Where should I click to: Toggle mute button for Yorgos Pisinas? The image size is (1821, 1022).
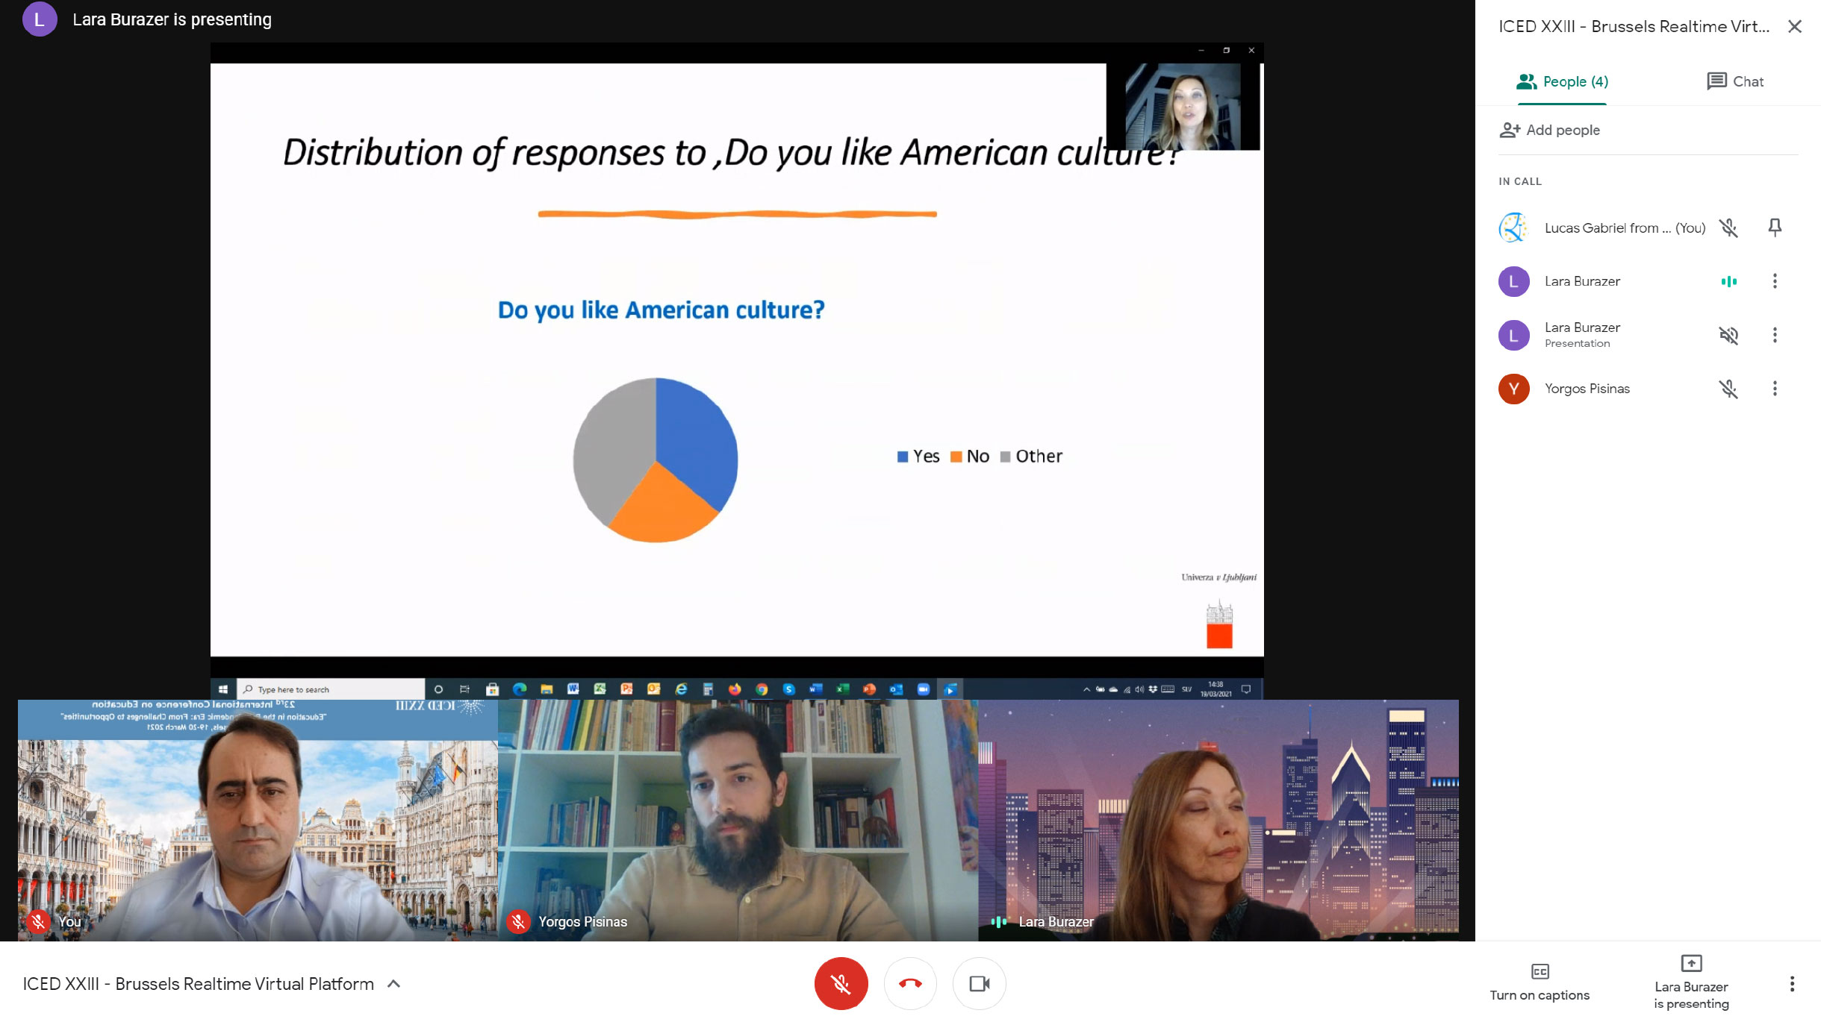point(1730,389)
